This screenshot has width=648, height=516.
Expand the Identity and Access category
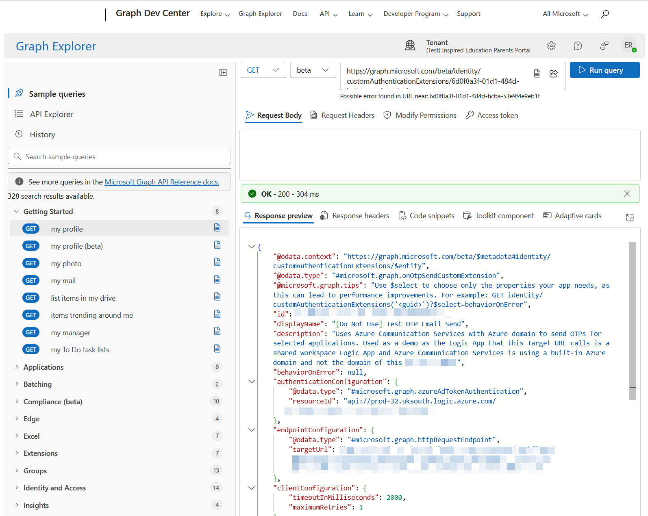click(17, 488)
